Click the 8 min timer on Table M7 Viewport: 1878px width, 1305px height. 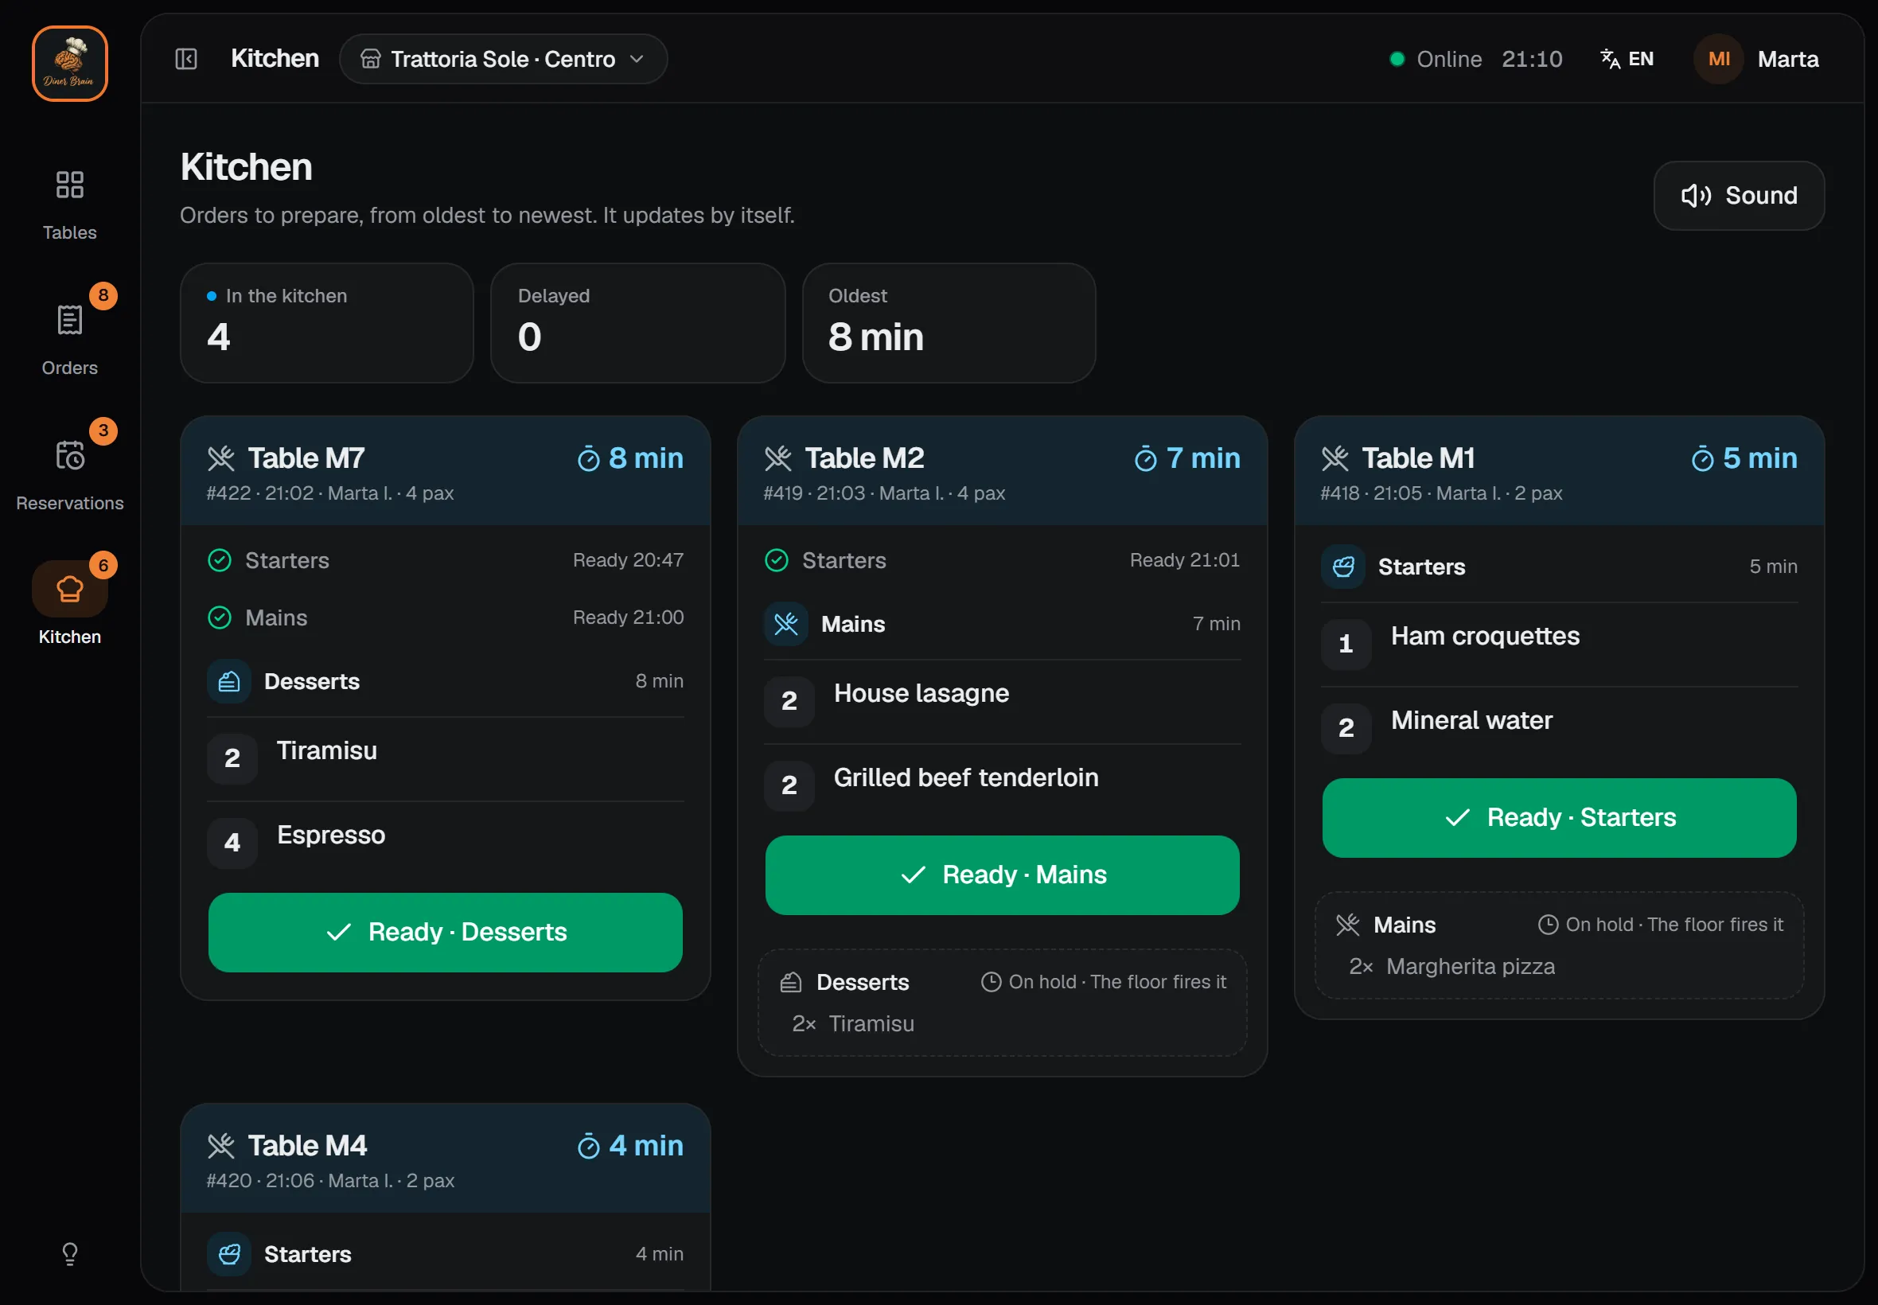click(629, 458)
